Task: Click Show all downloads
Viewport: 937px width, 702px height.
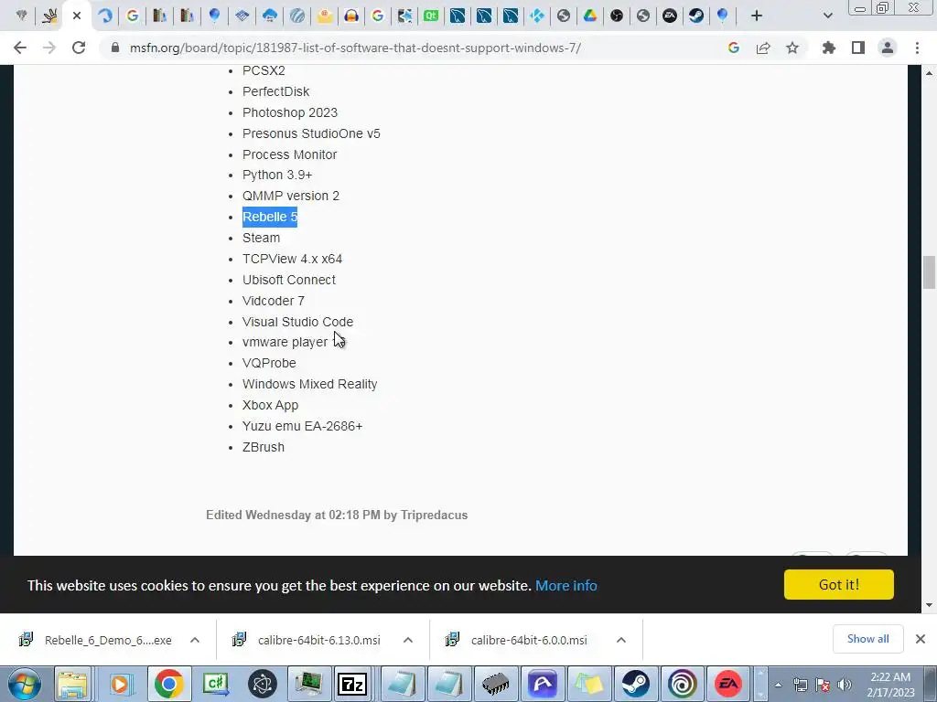Action: (867, 639)
